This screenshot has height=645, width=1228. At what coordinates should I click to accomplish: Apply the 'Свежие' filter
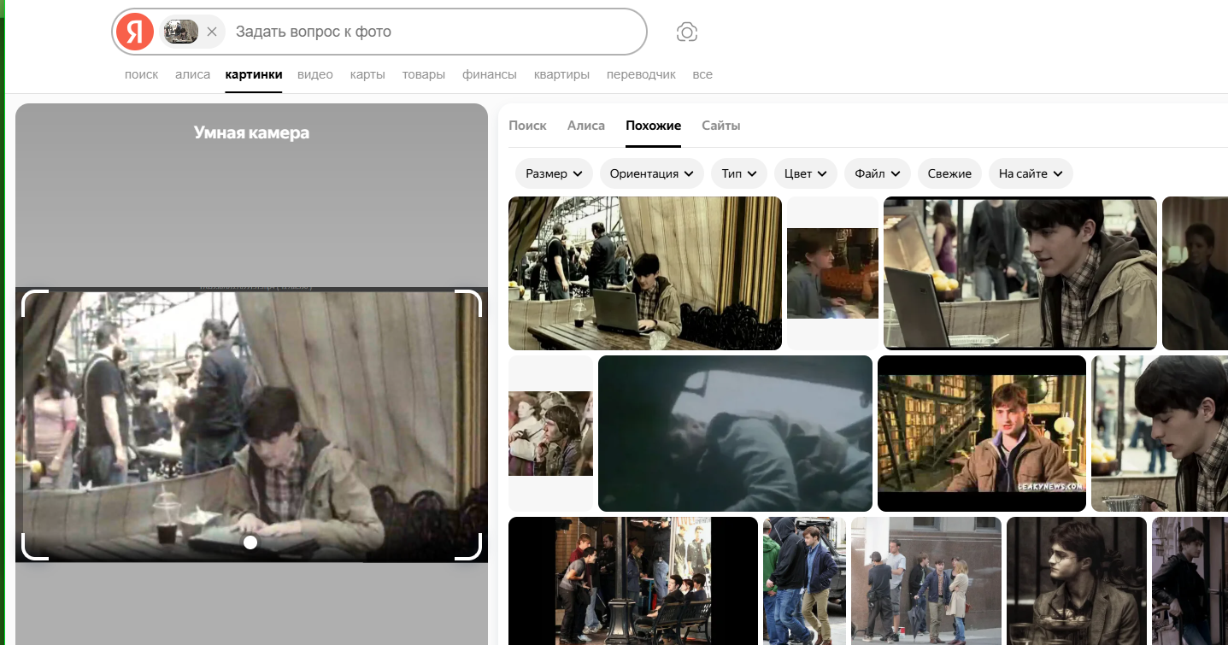pos(950,173)
